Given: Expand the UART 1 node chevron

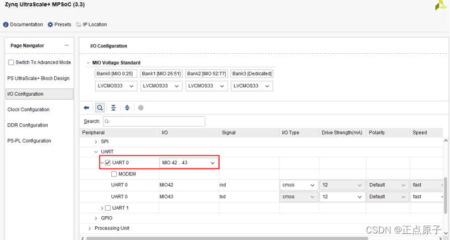Looking at the screenshot, I should 102,208.
